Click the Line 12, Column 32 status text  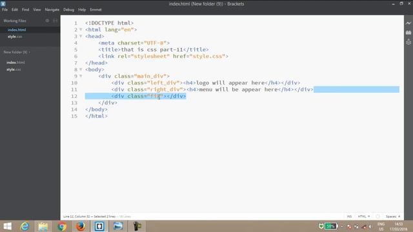point(77,217)
